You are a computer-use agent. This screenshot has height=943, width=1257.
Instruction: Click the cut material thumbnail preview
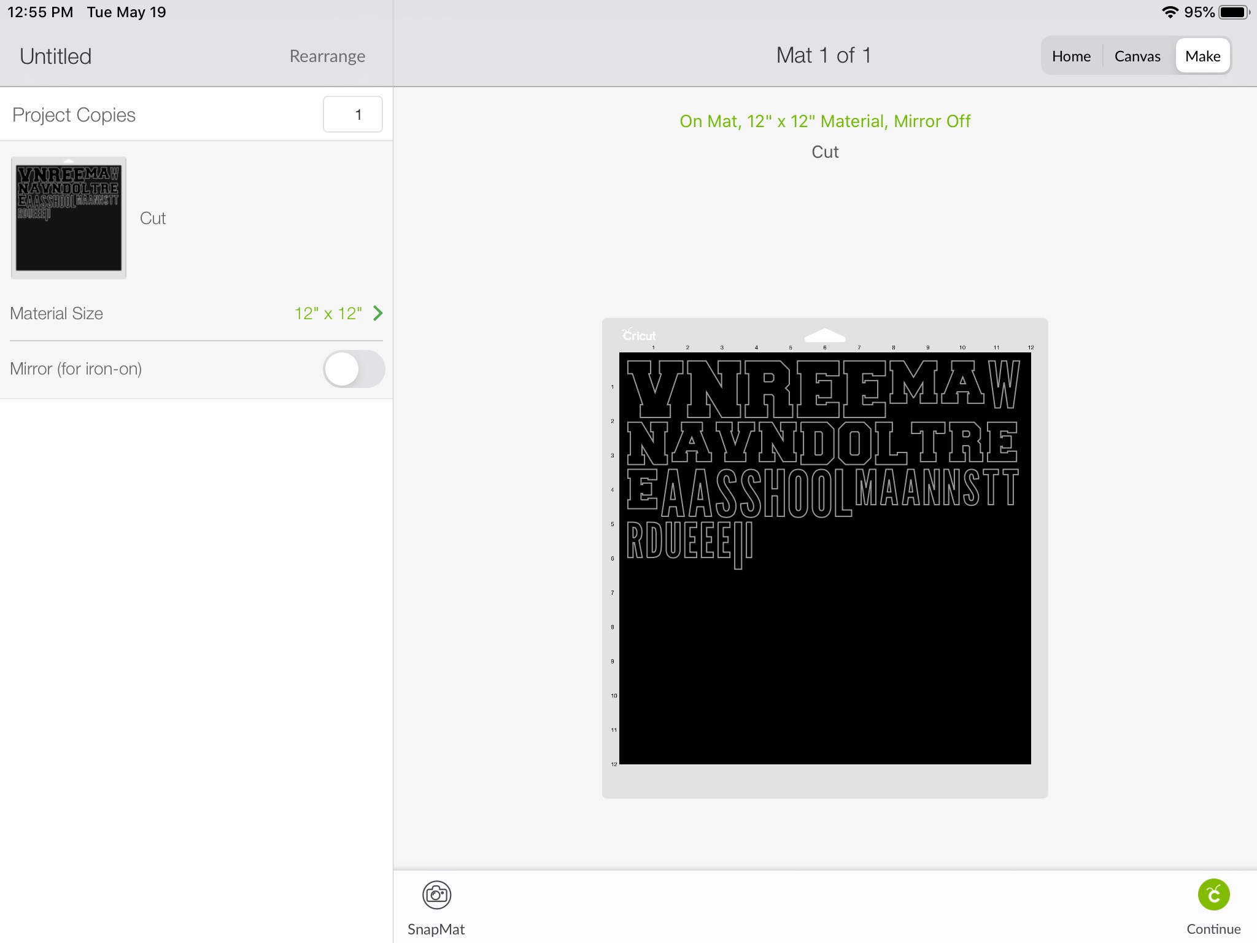[x=68, y=217]
